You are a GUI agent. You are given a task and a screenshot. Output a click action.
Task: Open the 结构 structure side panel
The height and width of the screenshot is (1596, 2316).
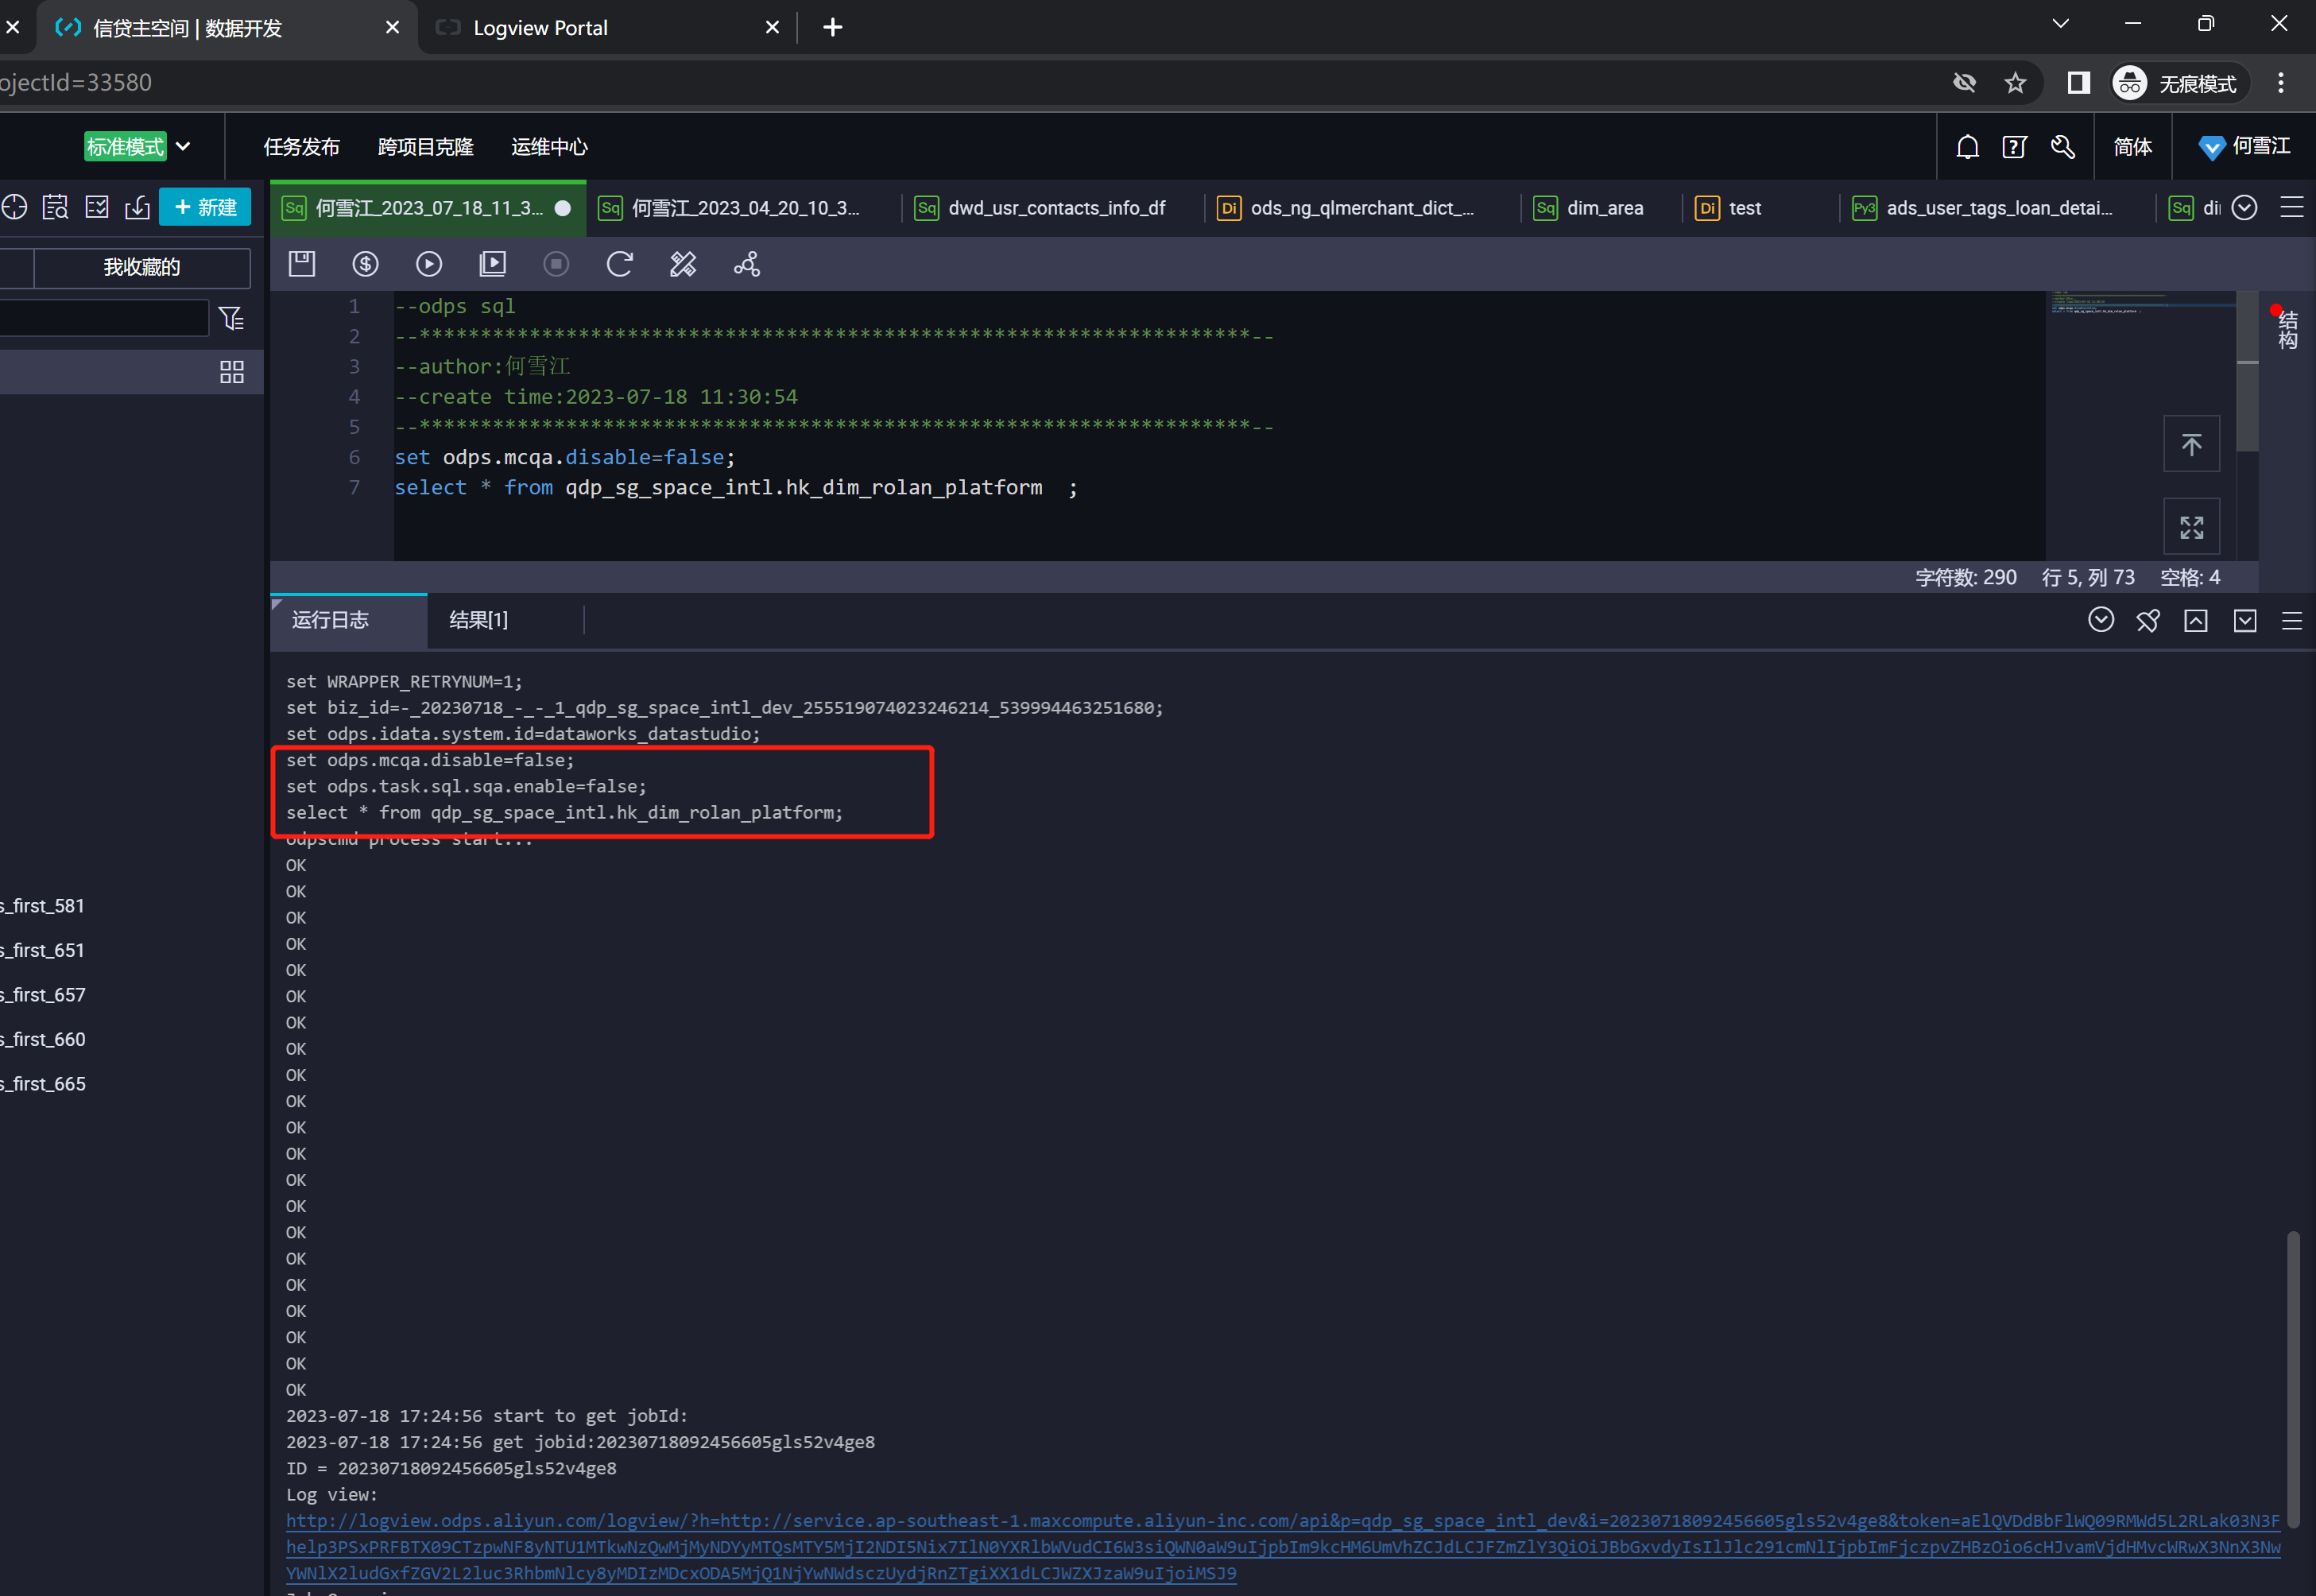coord(2288,328)
